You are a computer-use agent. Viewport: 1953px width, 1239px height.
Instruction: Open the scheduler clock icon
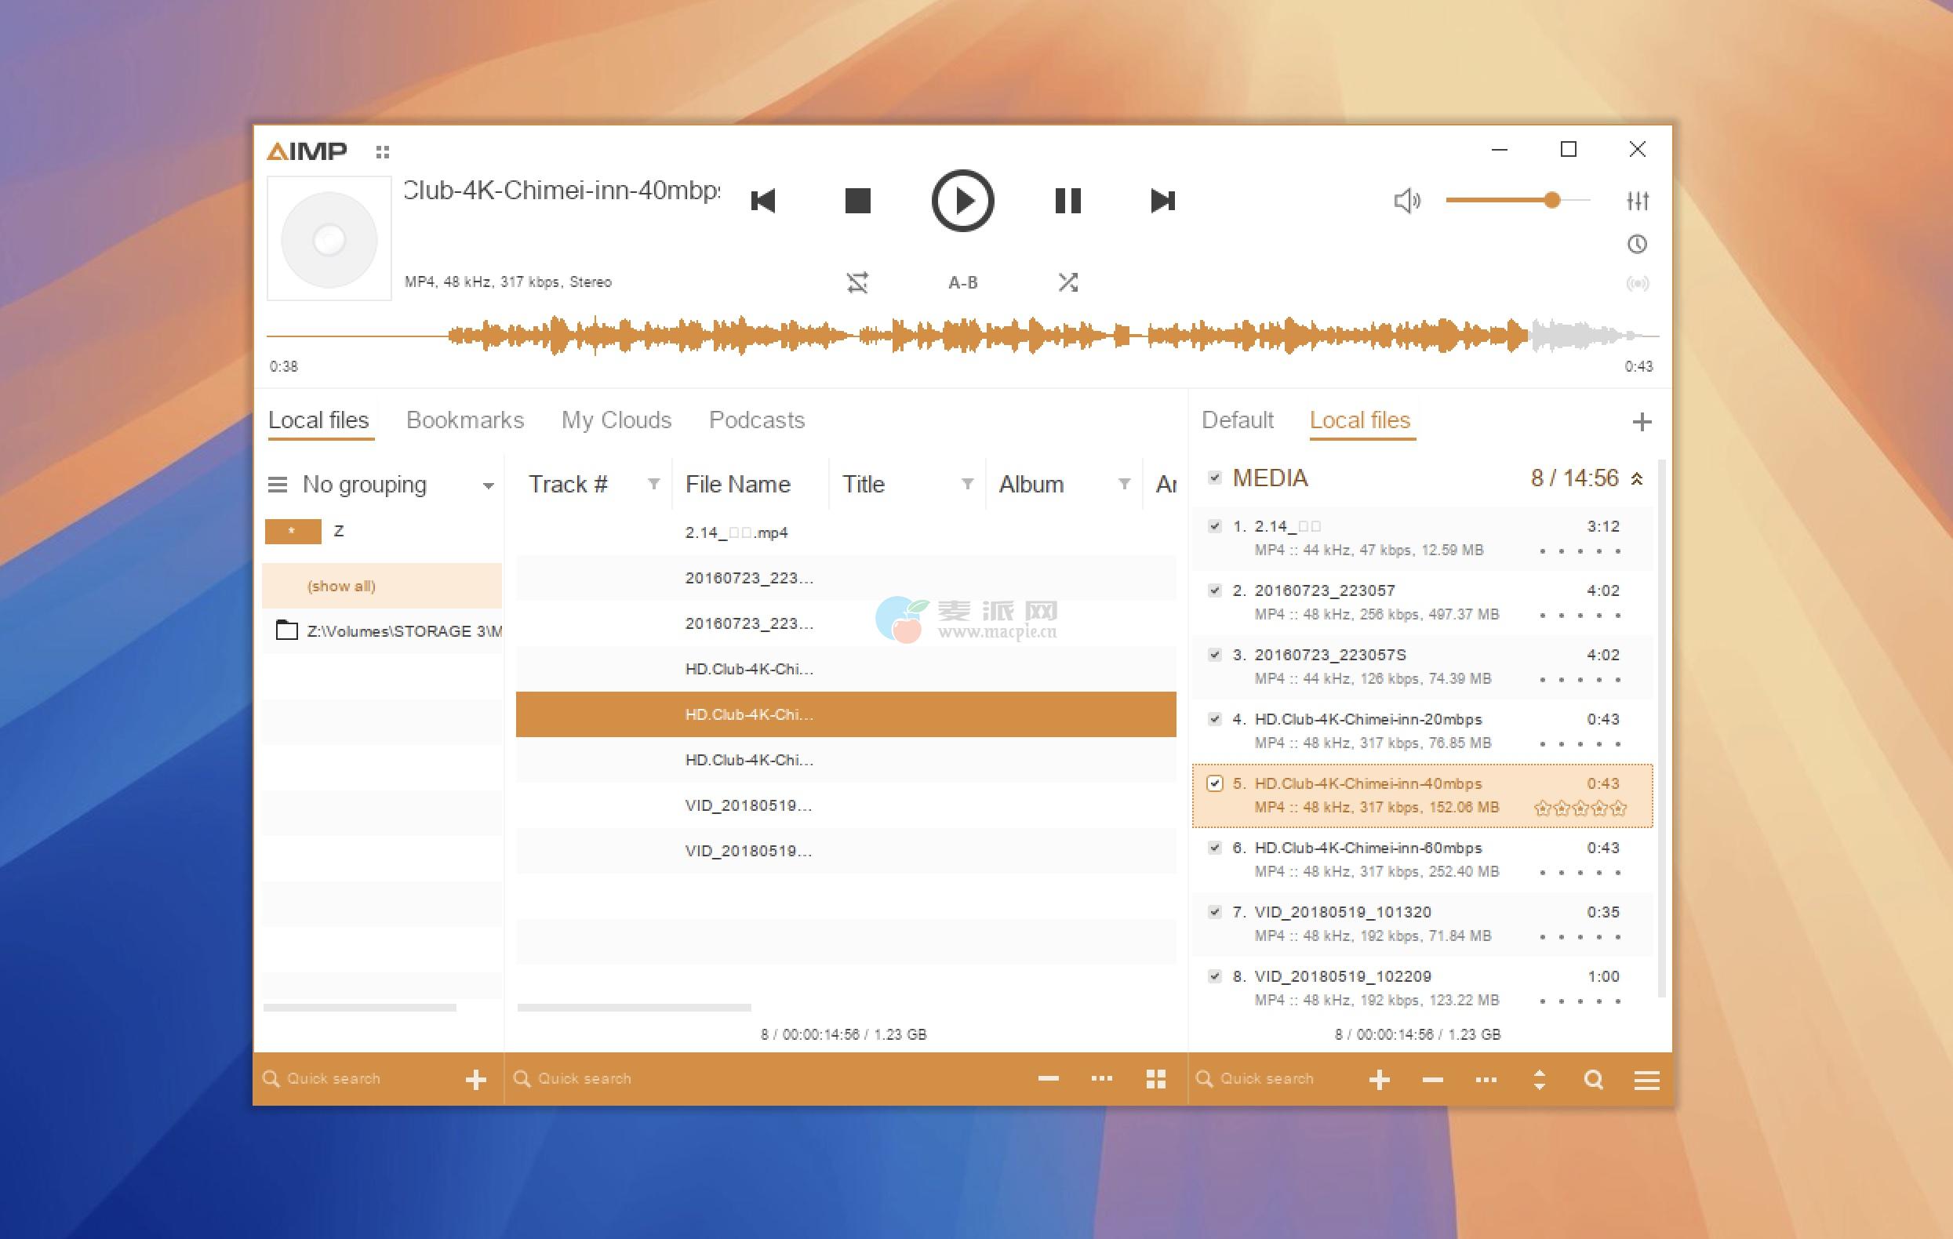[x=1638, y=244]
